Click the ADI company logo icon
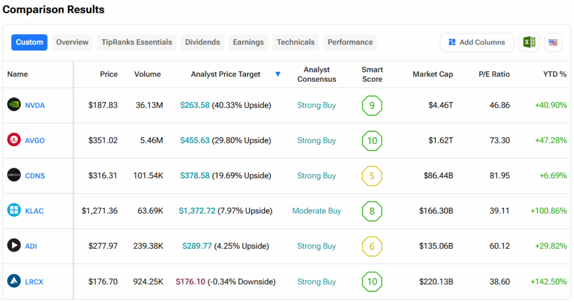The height and width of the screenshot is (302, 574). [x=14, y=246]
